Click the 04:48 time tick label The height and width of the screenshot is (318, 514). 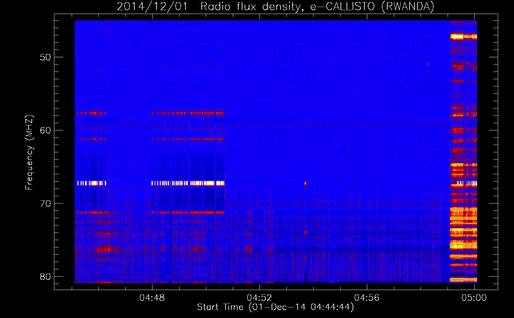pos(152,298)
